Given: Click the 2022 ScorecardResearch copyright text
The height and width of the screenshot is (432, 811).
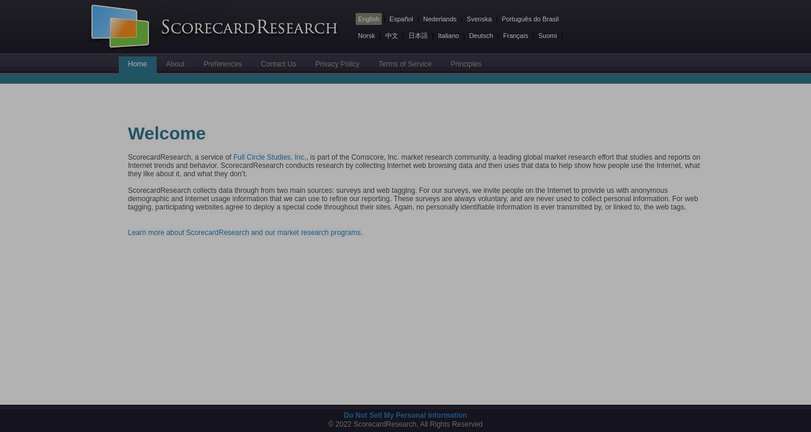Looking at the screenshot, I should [405, 424].
